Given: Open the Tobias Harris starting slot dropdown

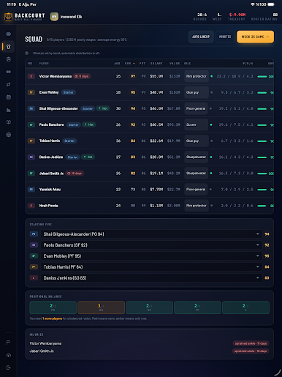Looking at the screenshot, I should tap(151, 267).
